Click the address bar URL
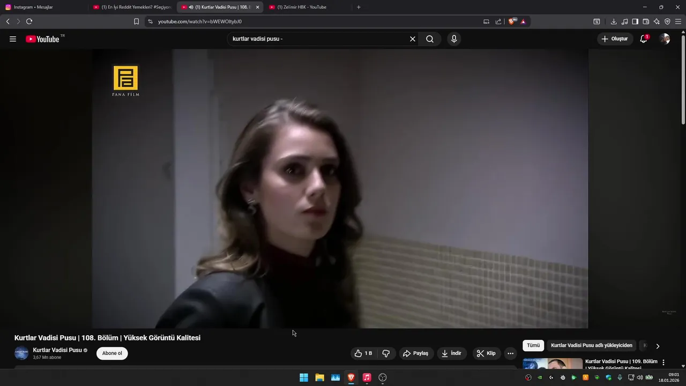686x386 pixels. pyautogui.click(x=200, y=21)
